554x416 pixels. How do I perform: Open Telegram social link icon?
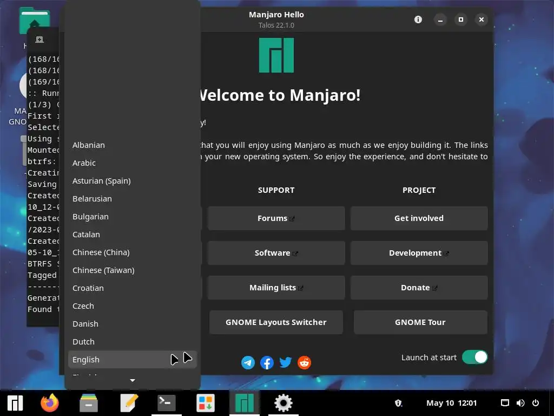pos(248,362)
